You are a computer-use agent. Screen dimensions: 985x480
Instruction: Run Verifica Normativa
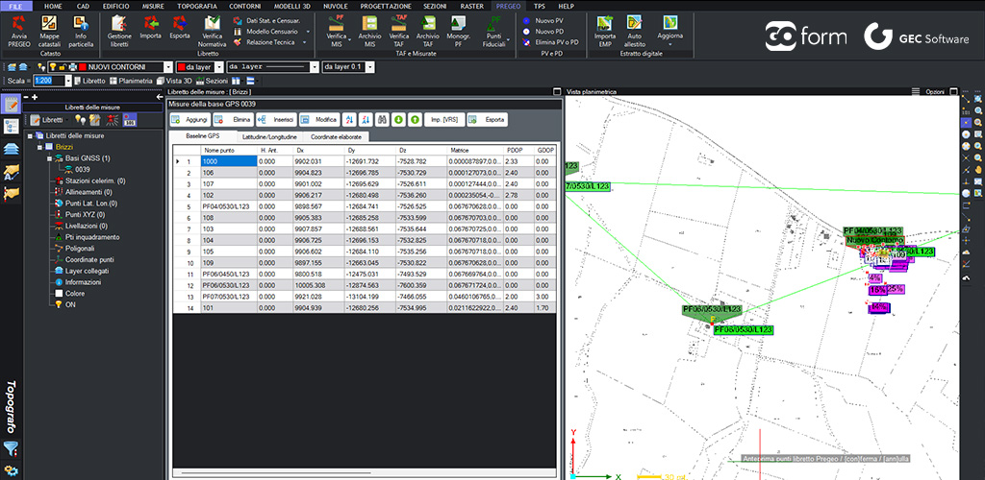point(212,32)
